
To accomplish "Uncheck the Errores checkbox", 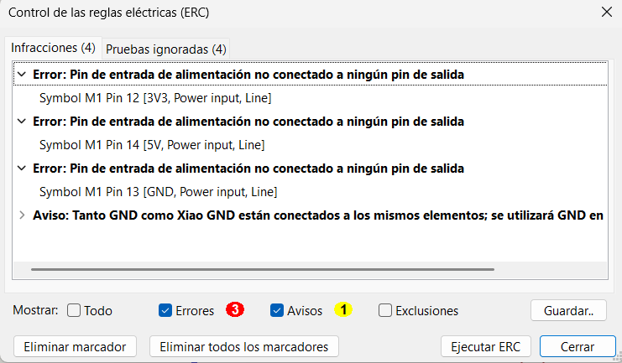I will tap(165, 310).
